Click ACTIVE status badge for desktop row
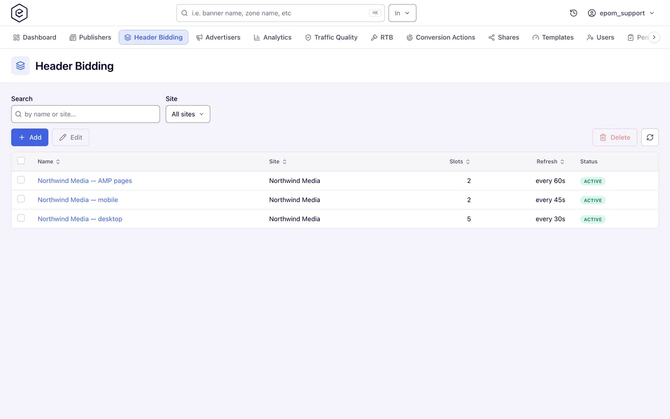This screenshot has height=419, width=670. click(593, 219)
